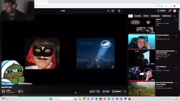Start voice search with microphone icon
Image resolution: width=180 pixels, height=101 pixels.
click(119, 11)
